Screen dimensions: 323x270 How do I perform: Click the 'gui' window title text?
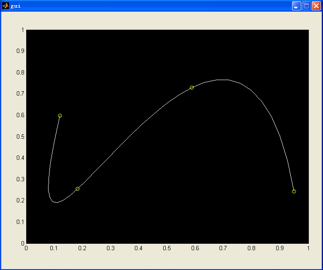(x=16, y=6)
